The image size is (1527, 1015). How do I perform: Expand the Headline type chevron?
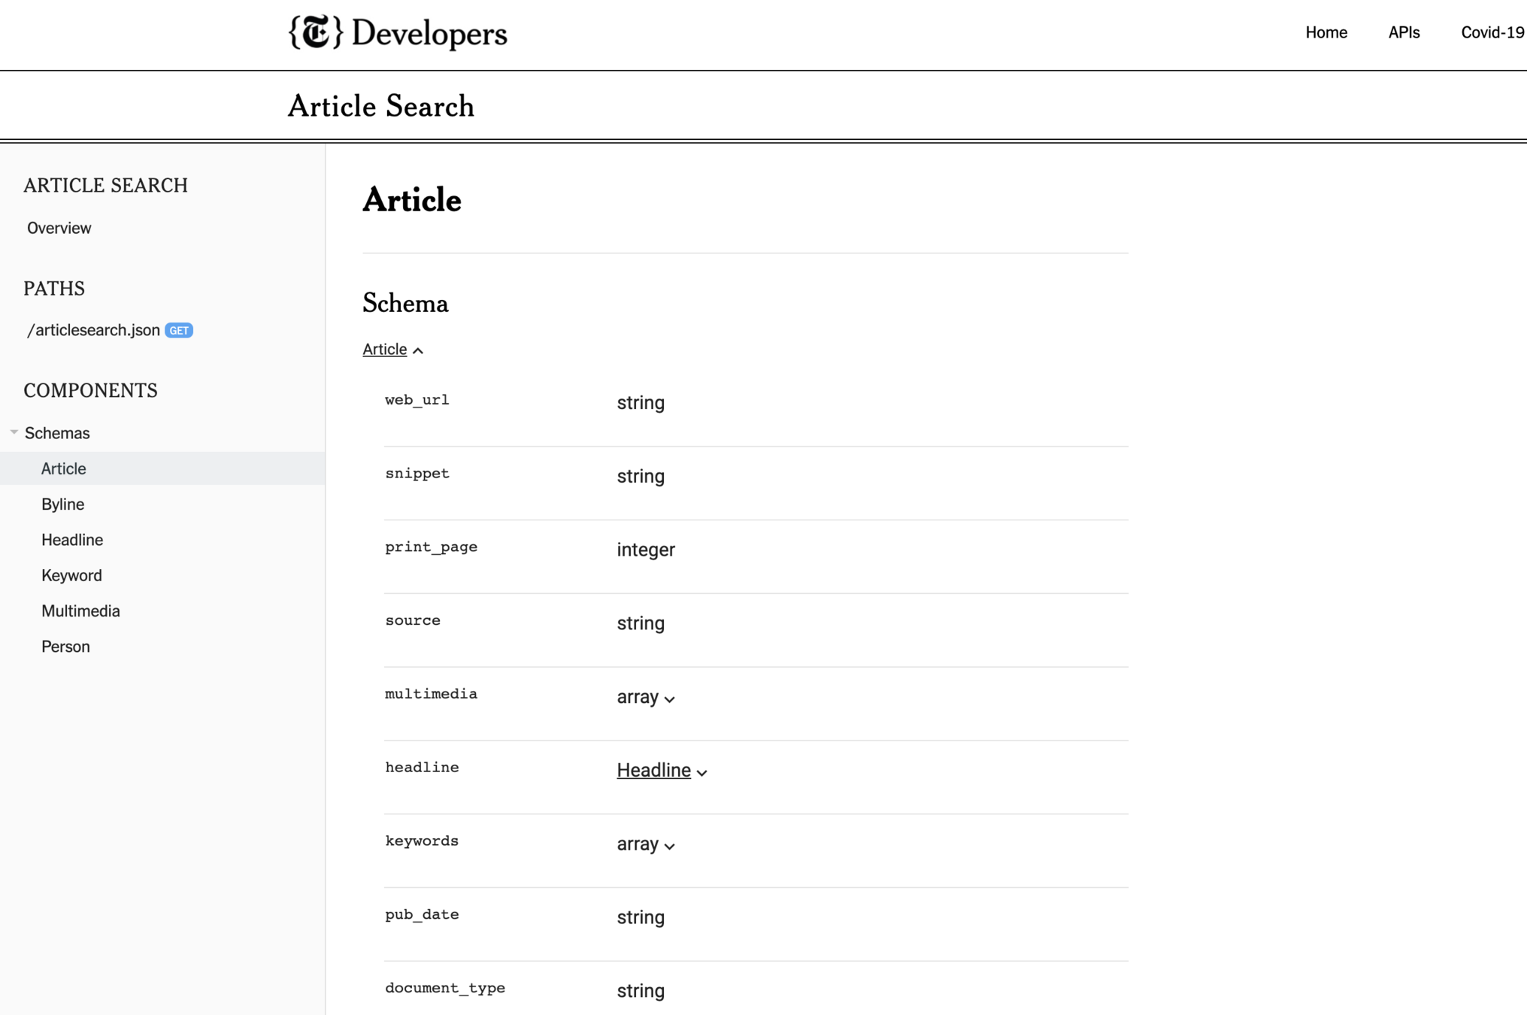(x=701, y=772)
